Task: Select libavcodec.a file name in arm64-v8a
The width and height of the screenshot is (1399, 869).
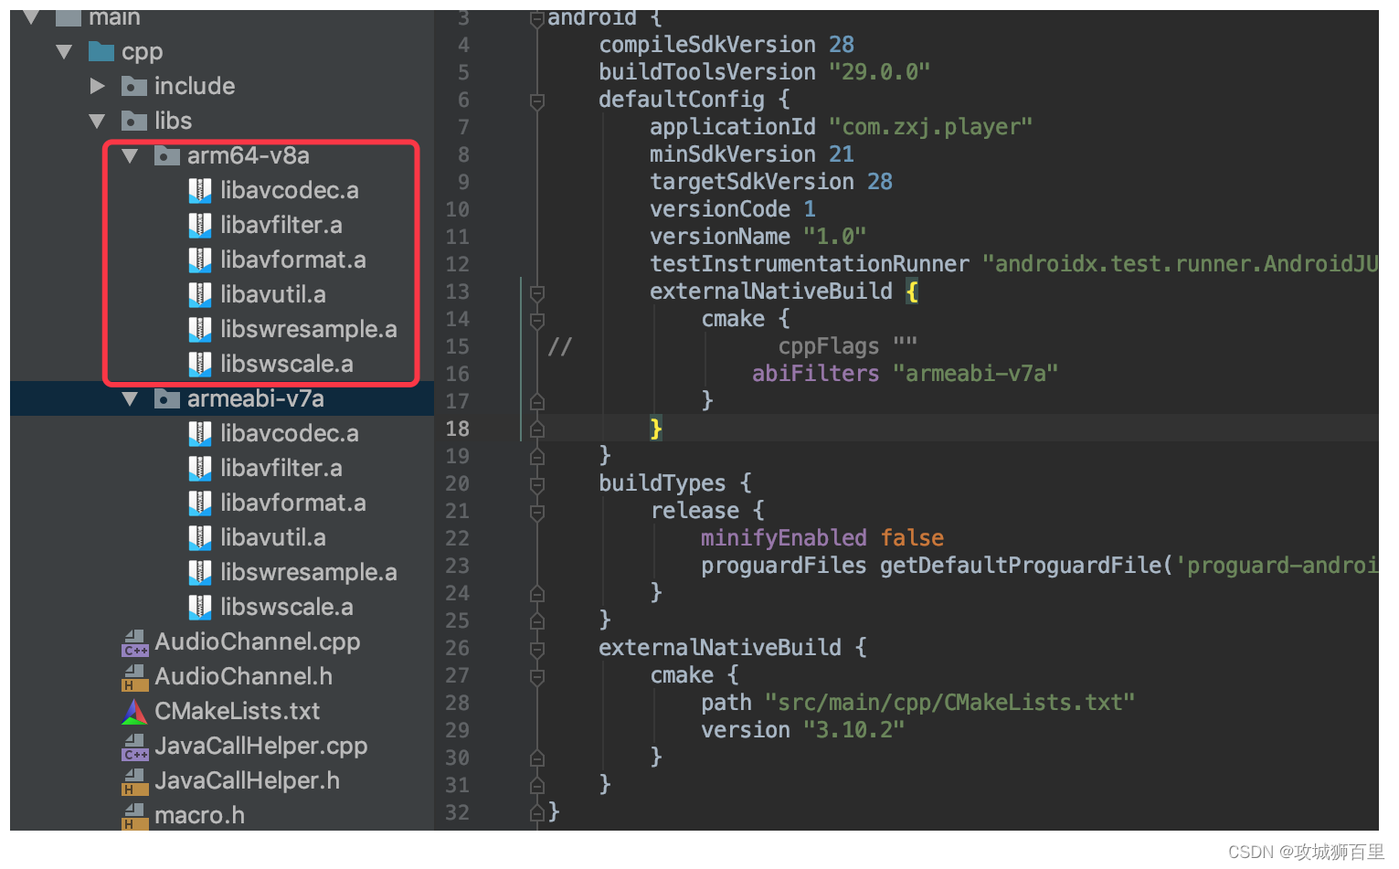Action: tap(290, 190)
